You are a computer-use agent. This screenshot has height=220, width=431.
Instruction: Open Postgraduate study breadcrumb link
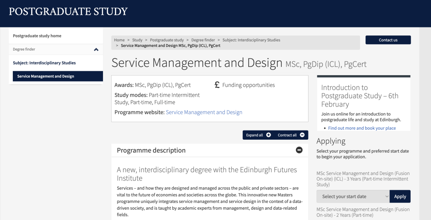tap(167, 40)
